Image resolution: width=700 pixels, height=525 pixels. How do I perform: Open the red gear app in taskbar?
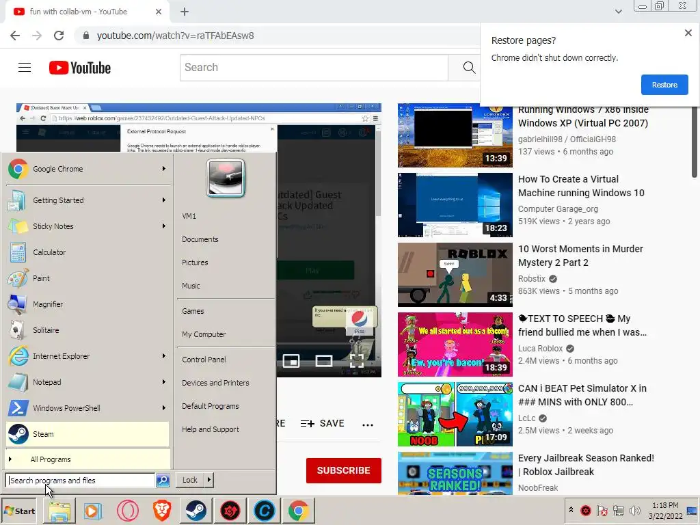point(230,511)
